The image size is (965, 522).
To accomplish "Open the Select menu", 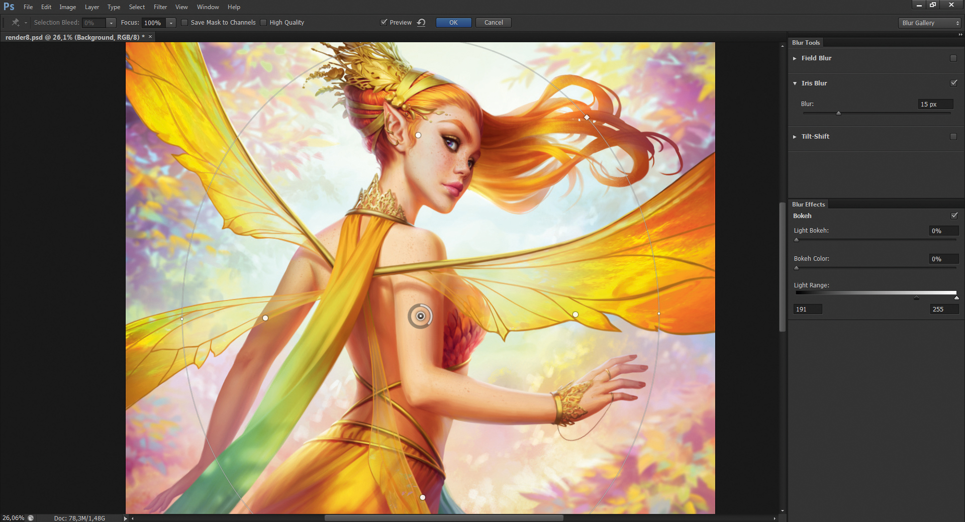I will [x=137, y=7].
